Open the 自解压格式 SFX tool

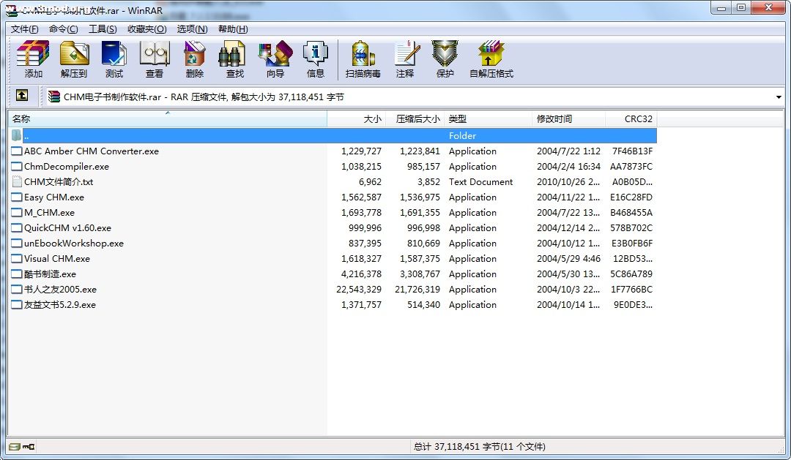pyautogui.click(x=491, y=59)
